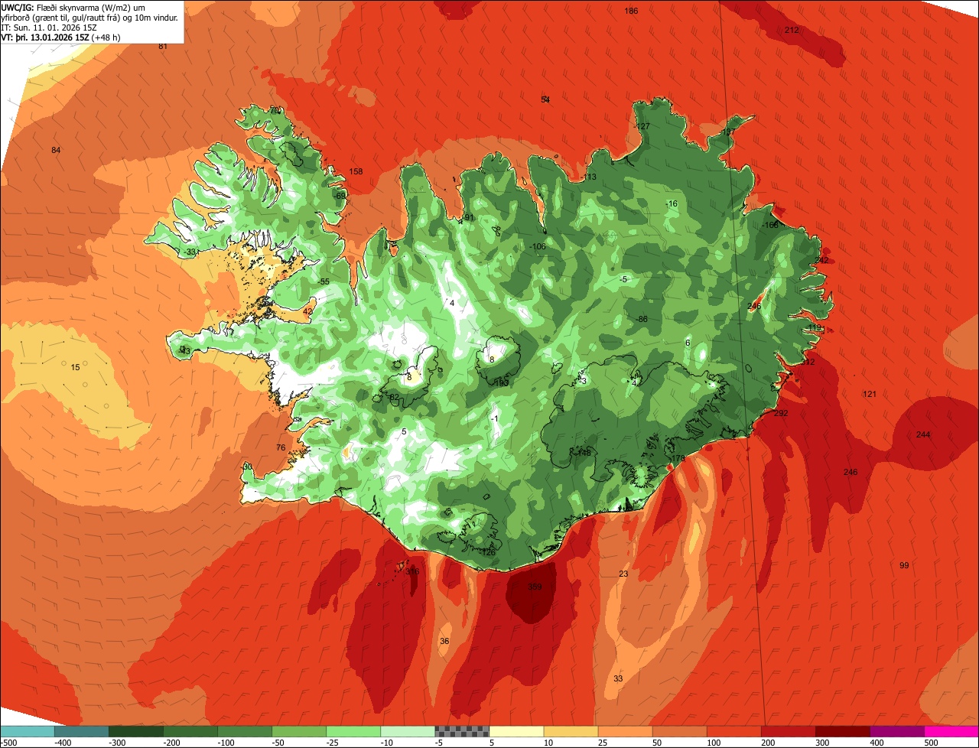Click the teal swatch between -400 and -300

click(81, 731)
